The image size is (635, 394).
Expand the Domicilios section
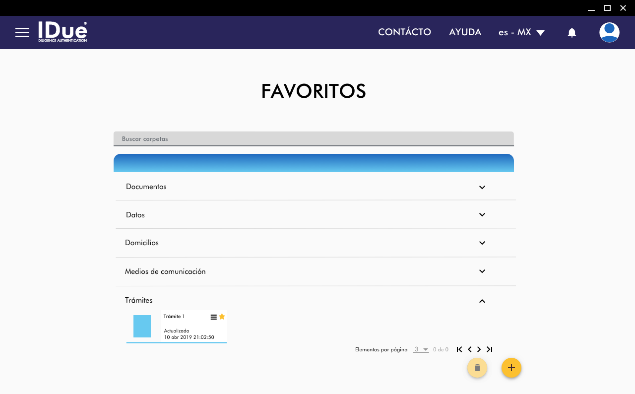click(482, 243)
